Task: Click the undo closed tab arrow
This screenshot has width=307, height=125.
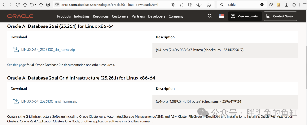Action: coord(32,5)
